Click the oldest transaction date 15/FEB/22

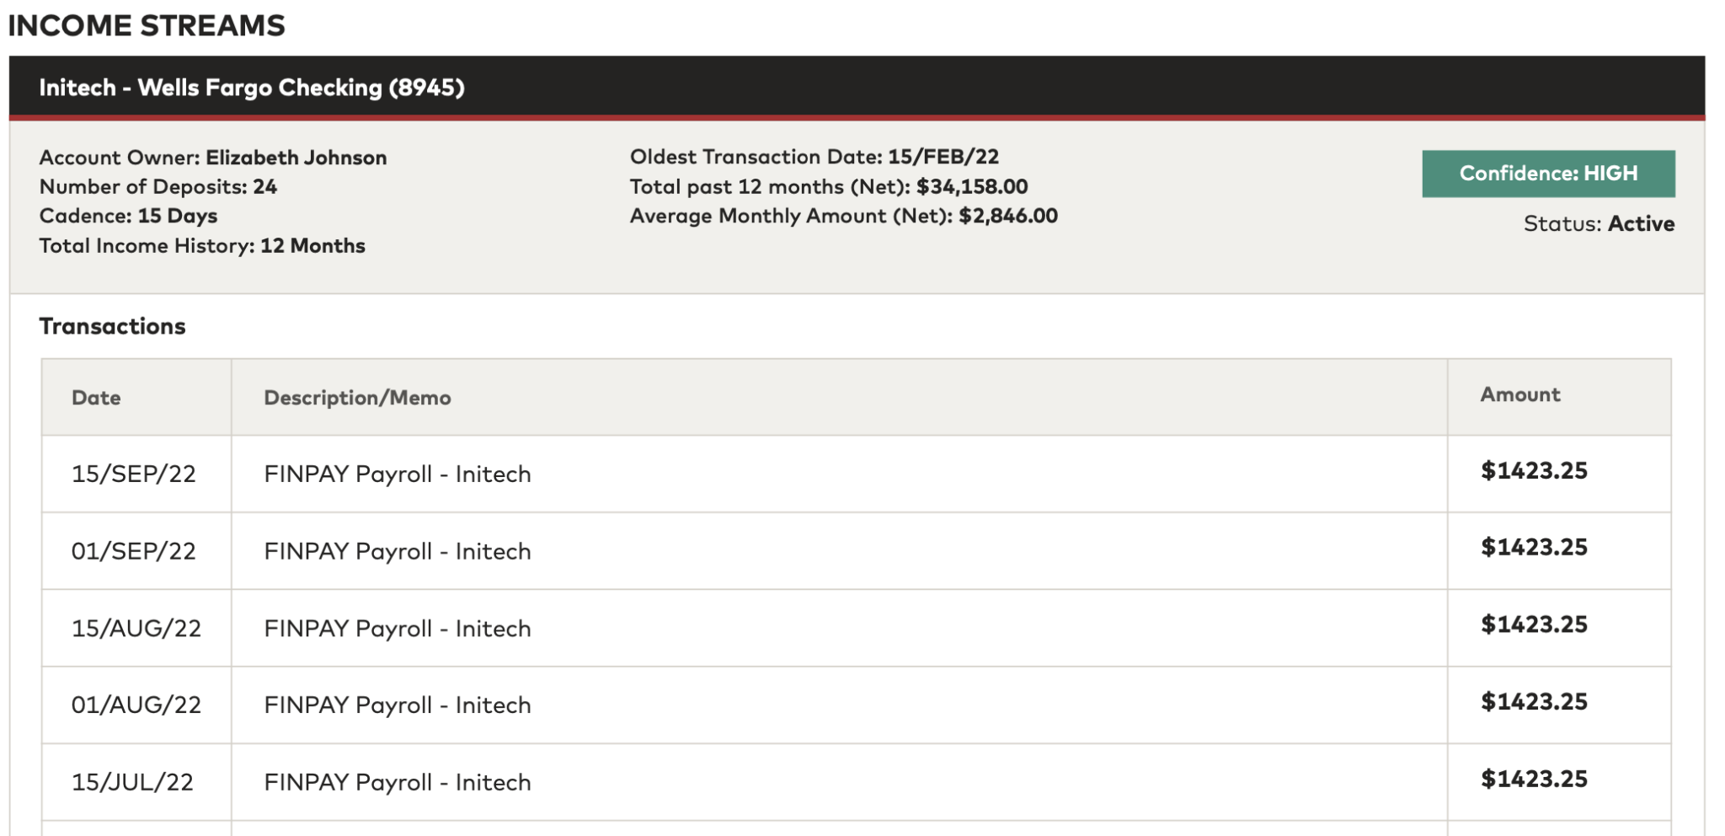[x=943, y=157]
